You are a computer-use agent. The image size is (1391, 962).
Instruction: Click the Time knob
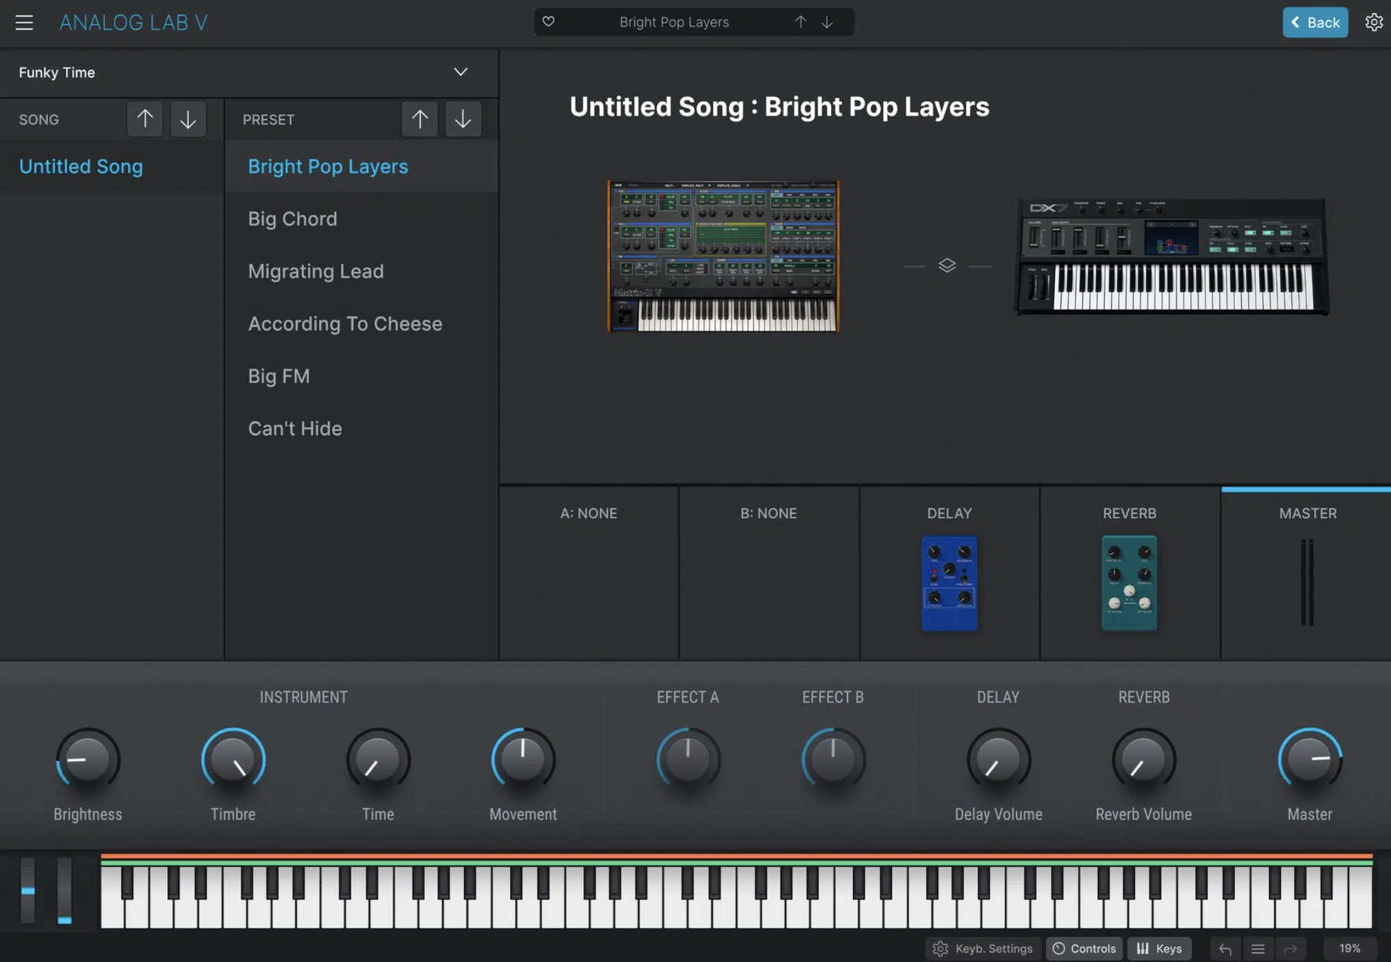click(378, 759)
